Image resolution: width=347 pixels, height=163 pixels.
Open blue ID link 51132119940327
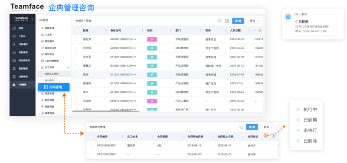123,74
